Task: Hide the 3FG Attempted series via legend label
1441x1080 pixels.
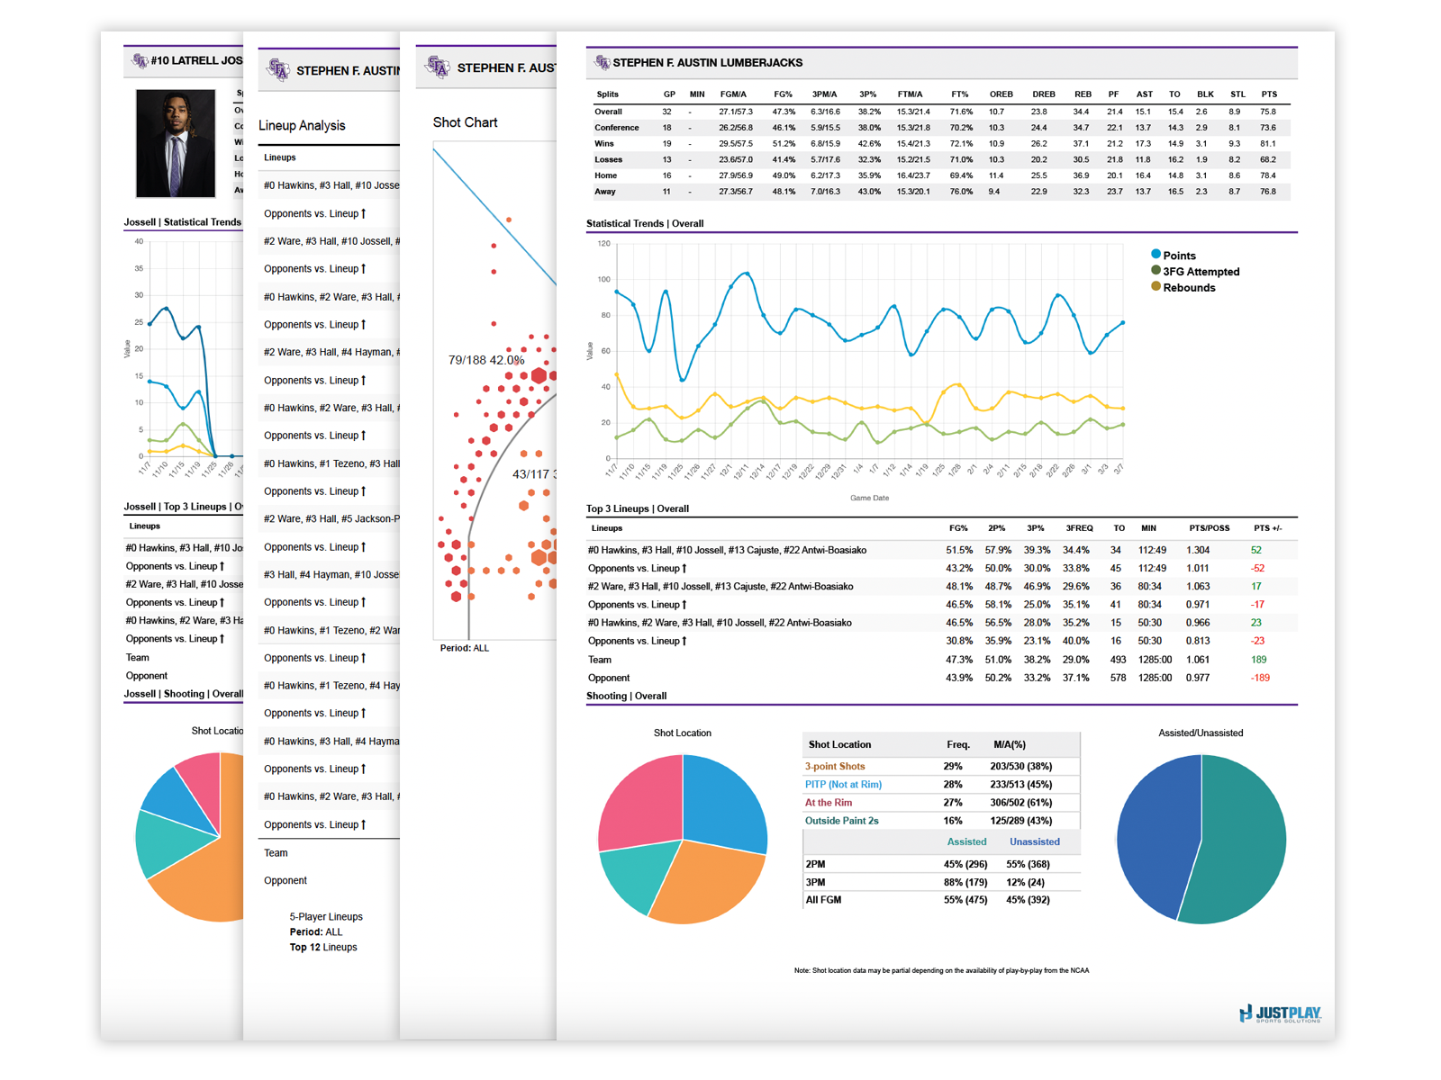Action: pos(1201,272)
